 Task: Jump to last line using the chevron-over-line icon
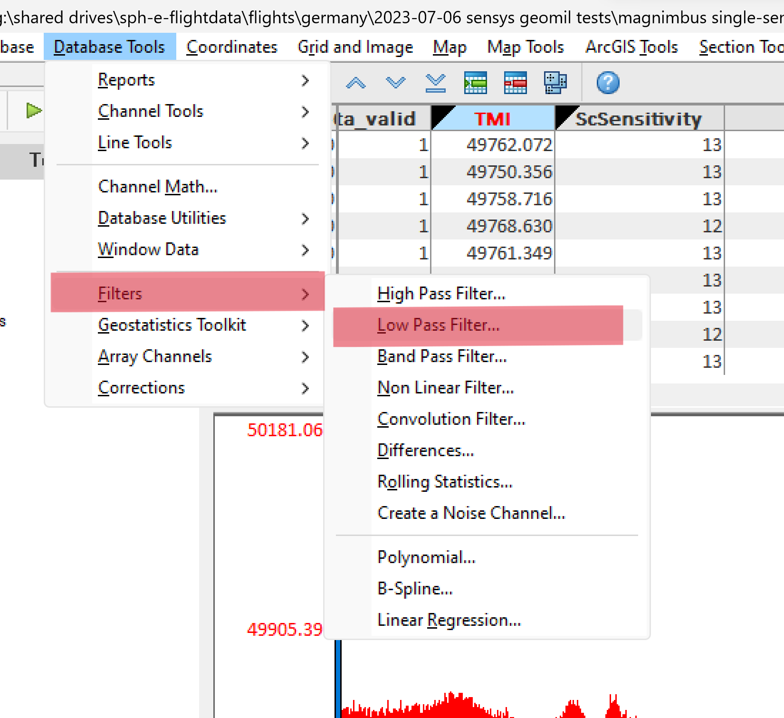click(x=435, y=82)
